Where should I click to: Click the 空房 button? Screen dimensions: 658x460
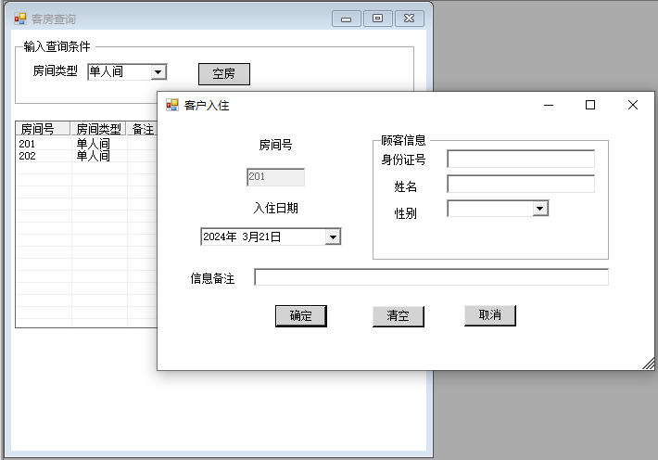pyautogui.click(x=224, y=74)
